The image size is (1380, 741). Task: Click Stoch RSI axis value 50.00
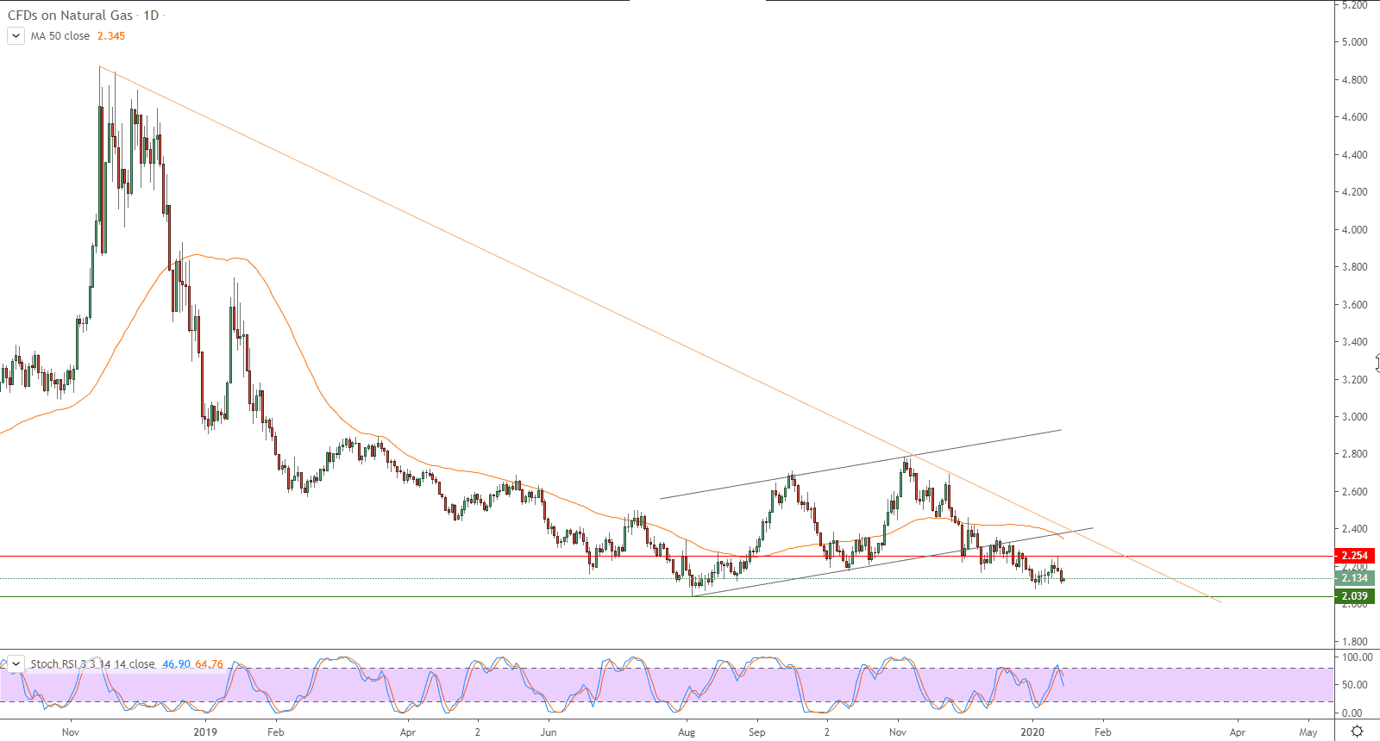coord(1355,685)
